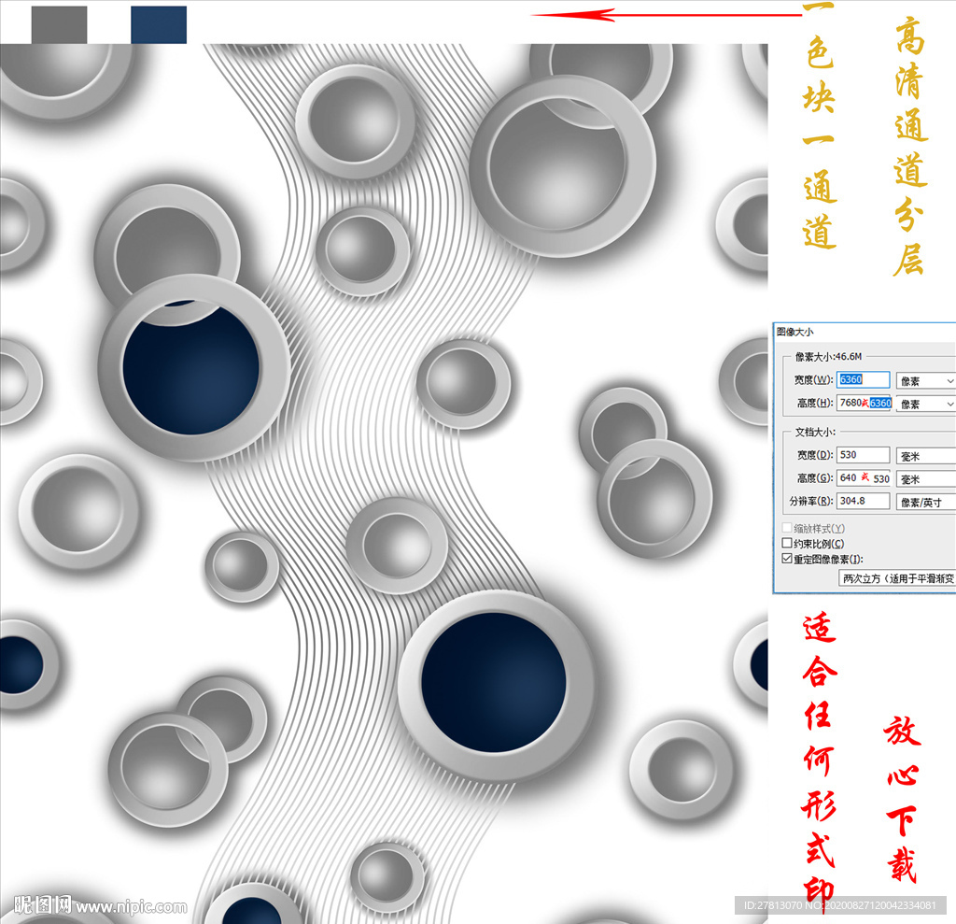The width and height of the screenshot is (956, 924).
Task: Click the document height (高度 G) field
Action: coord(864,477)
